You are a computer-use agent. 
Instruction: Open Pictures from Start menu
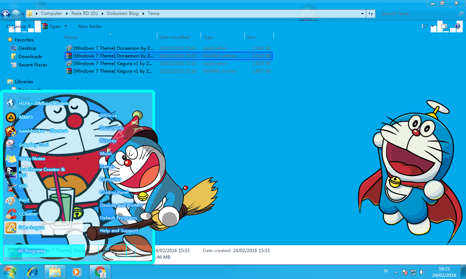click(x=108, y=141)
